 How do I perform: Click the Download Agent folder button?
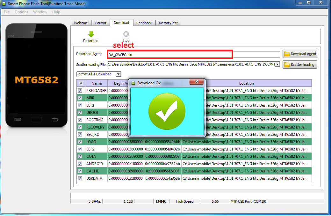coord(300,54)
